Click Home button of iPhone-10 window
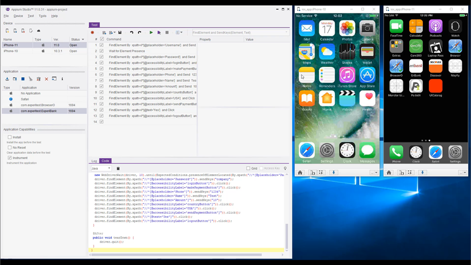This screenshot has width=471, height=265. click(x=300, y=172)
